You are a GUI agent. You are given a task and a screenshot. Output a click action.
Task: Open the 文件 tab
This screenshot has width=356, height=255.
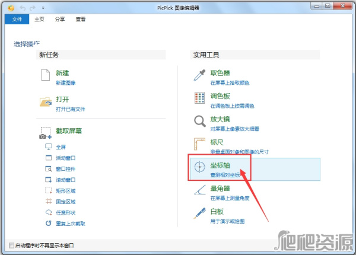pos(17,20)
